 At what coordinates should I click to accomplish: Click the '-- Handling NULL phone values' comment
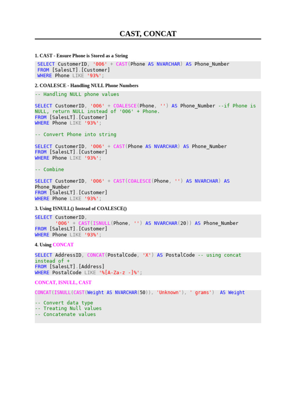coord(77,94)
